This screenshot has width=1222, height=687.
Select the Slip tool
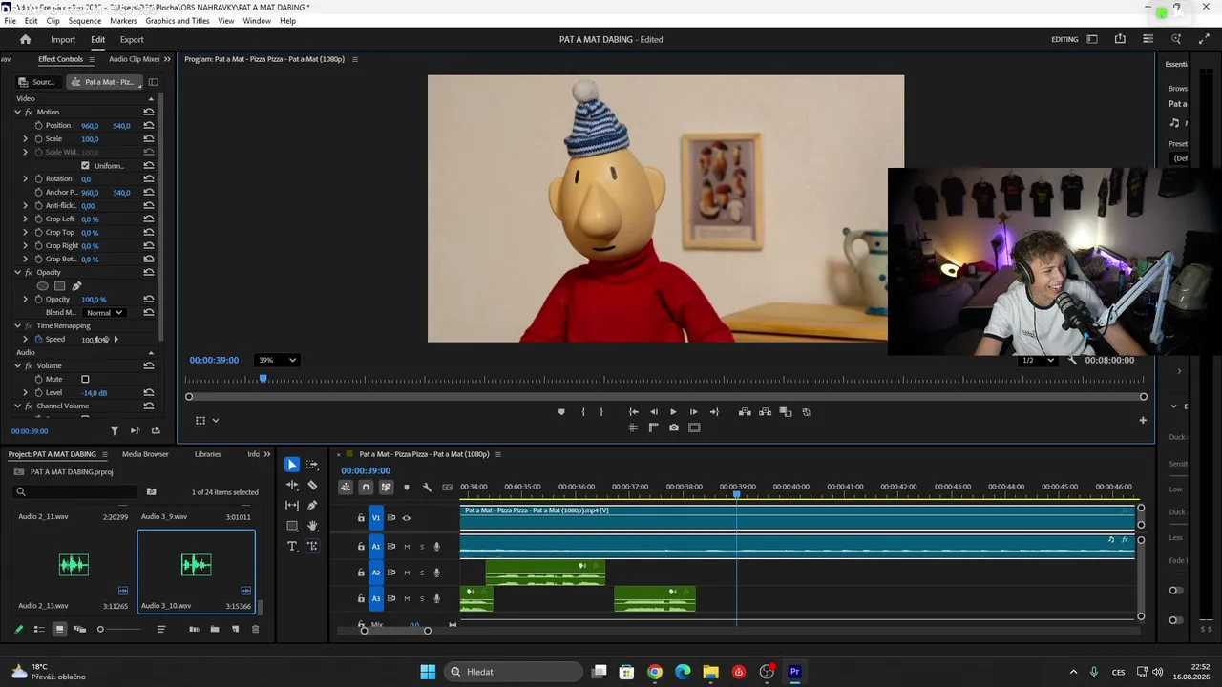click(x=292, y=506)
